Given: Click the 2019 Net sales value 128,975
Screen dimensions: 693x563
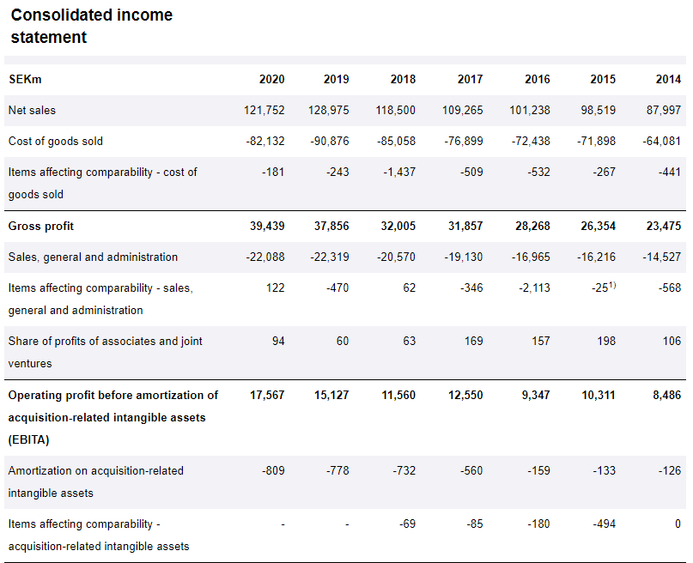Looking at the screenshot, I should (x=328, y=111).
